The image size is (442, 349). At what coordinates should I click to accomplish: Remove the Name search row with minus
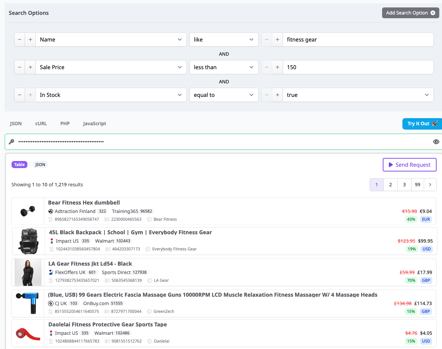click(x=20, y=39)
